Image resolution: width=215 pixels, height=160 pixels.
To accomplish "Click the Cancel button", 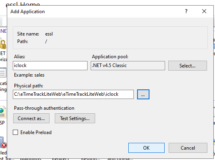I will click(188, 148).
